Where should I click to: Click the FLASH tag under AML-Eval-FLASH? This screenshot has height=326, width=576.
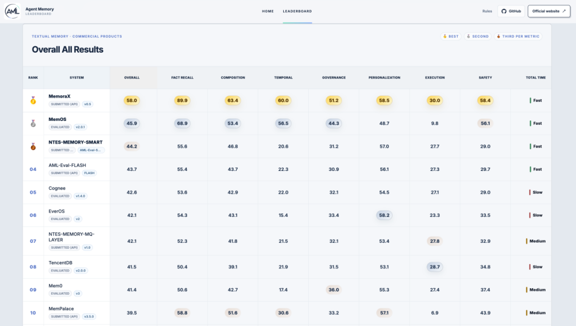coord(89,173)
